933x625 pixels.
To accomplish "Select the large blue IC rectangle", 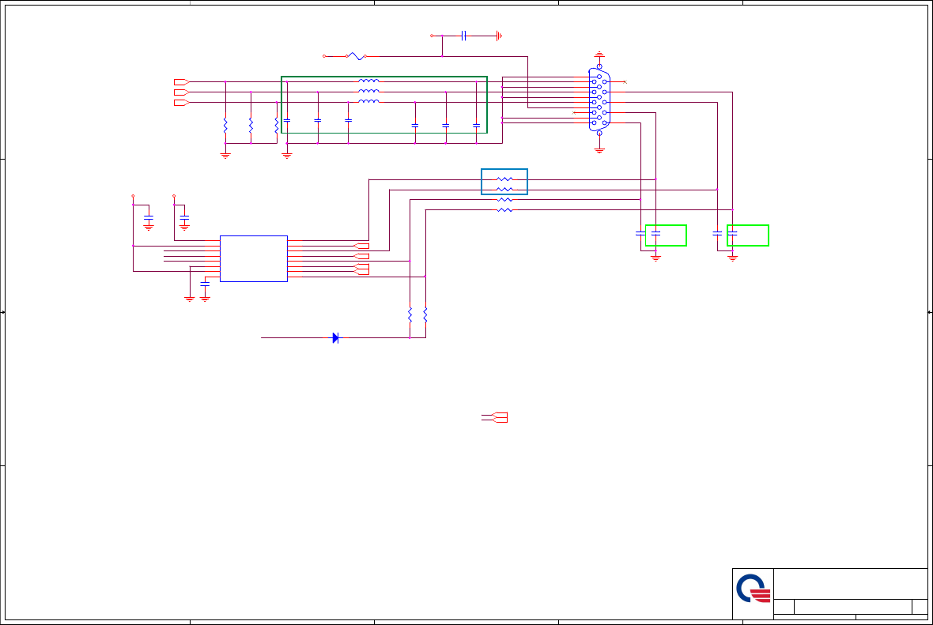I will coord(254,258).
